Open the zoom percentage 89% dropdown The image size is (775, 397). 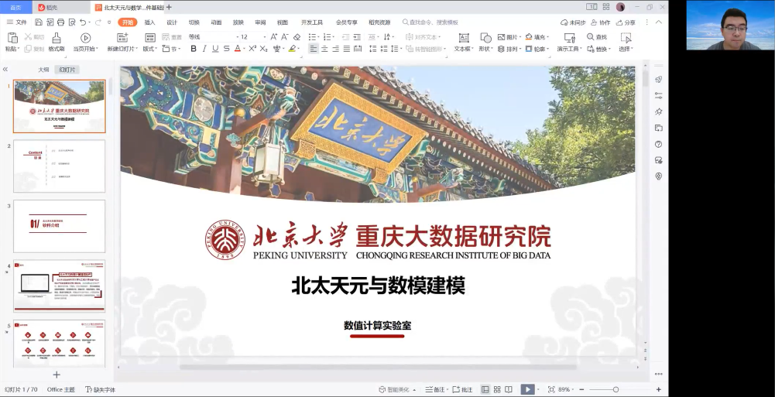coord(567,389)
